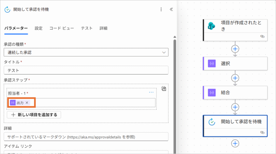Click the 選択 action's purple icon
This screenshot has width=276, height=154.
point(212,64)
